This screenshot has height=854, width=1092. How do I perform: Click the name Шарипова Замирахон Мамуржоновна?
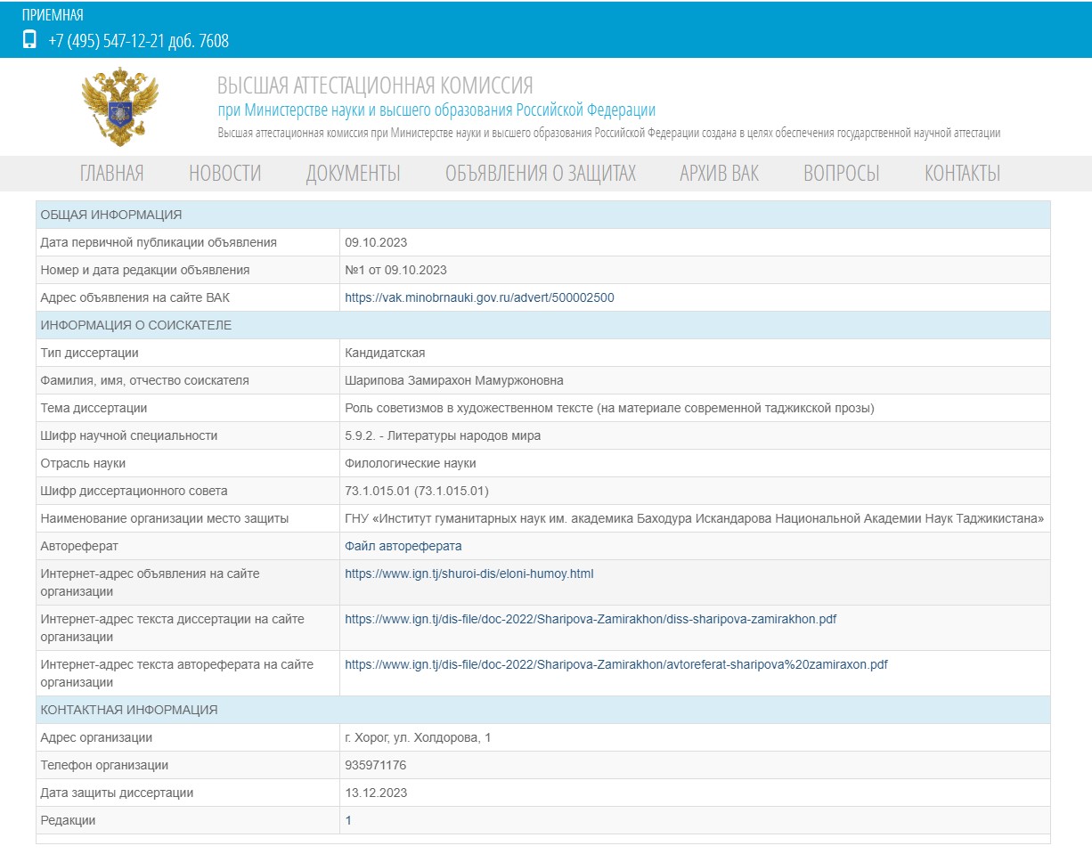pos(454,380)
